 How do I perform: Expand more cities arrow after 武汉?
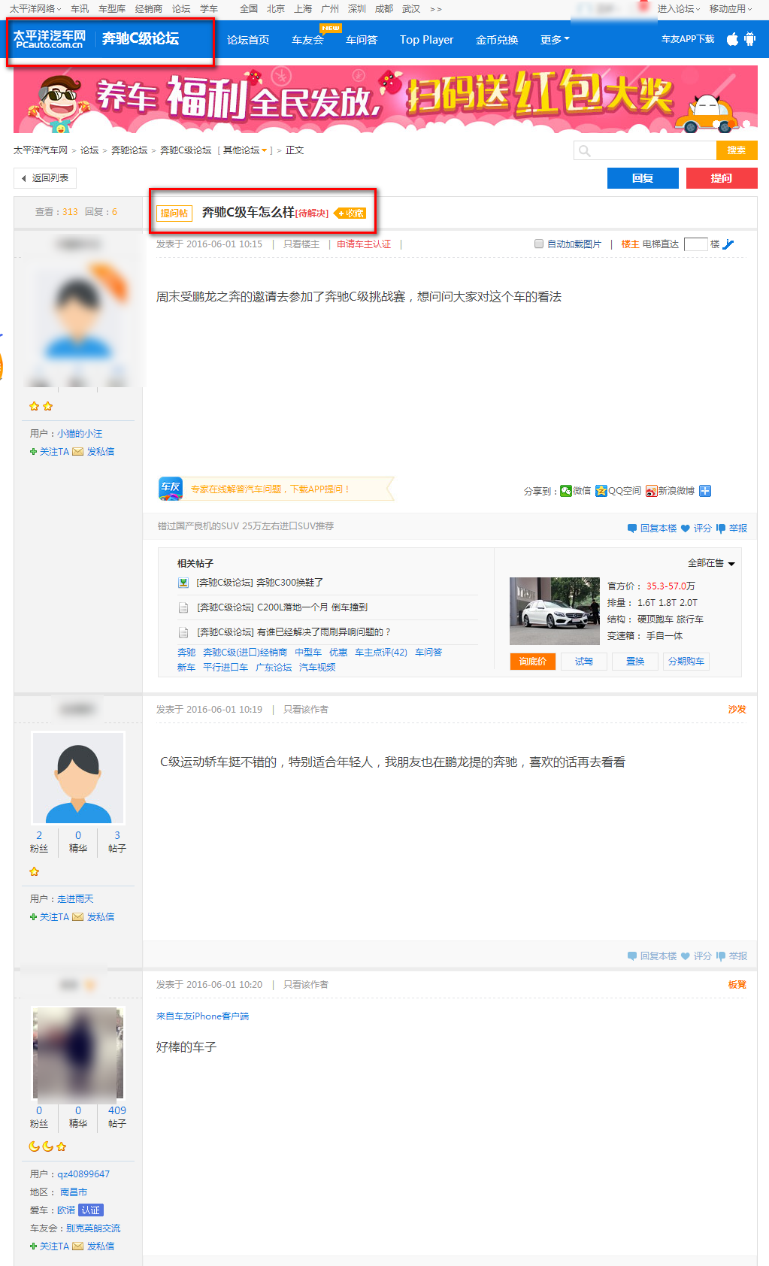coord(436,9)
